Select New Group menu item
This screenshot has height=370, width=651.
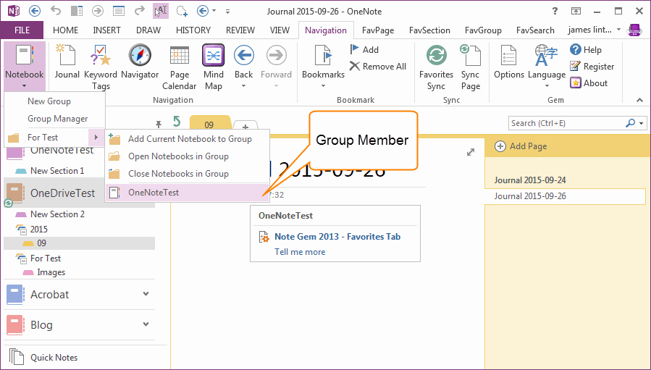point(54,101)
